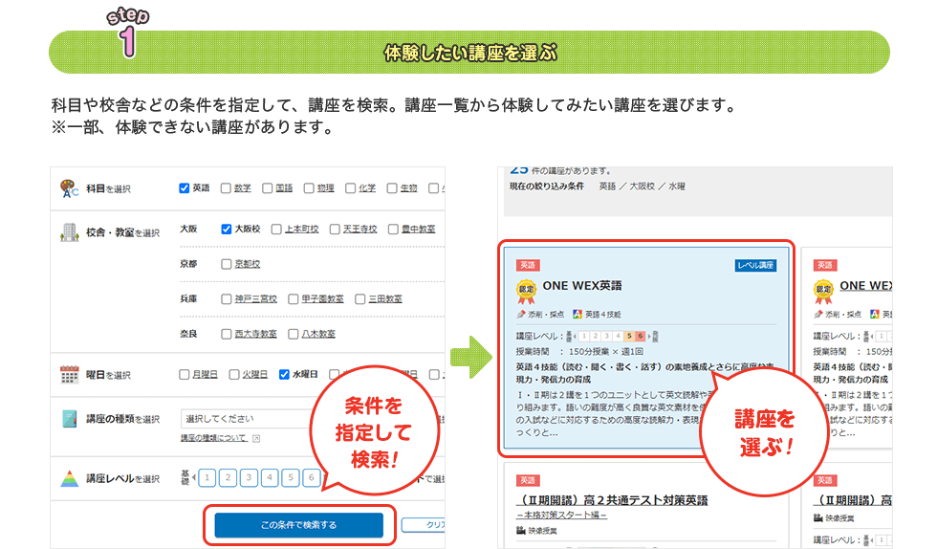Select level 6 in 講座レベルを選択
Viewport: 937px width, 549px height.
312,478
